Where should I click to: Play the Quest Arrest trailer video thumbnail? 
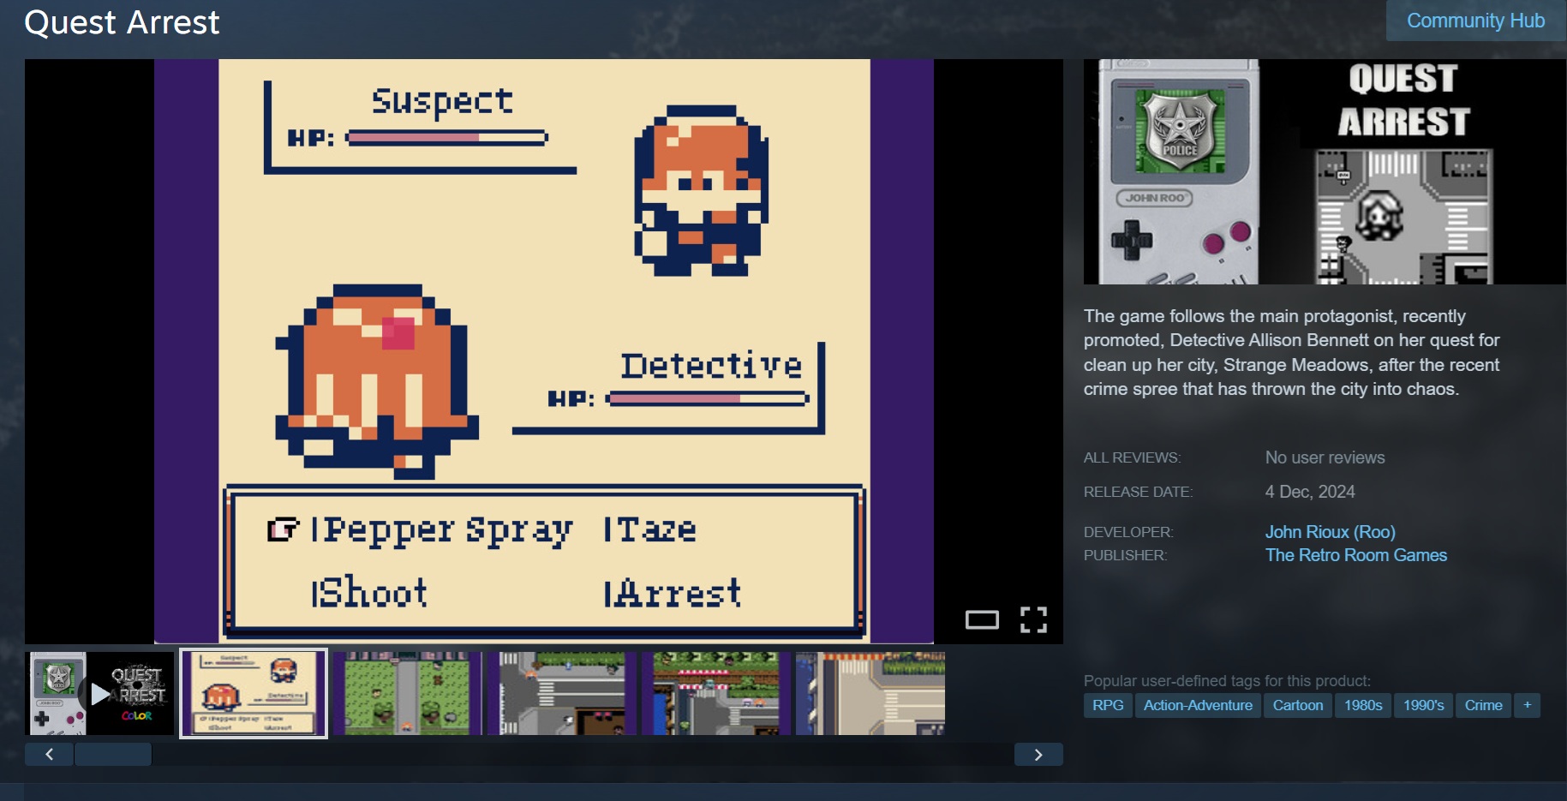[x=101, y=693]
